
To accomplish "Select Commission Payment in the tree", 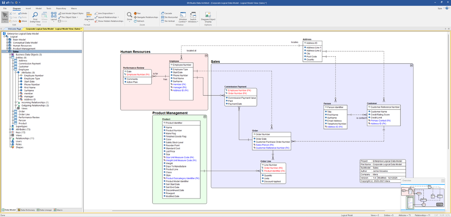I will click(x=30, y=64).
